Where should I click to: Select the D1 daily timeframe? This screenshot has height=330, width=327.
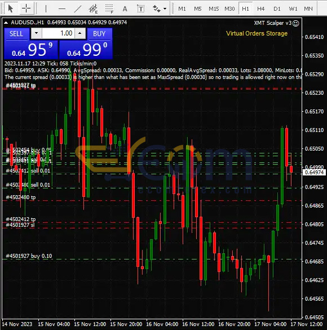[x=277, y=9]
